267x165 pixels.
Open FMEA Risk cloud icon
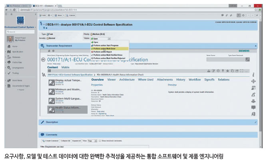tap(9, 62)
